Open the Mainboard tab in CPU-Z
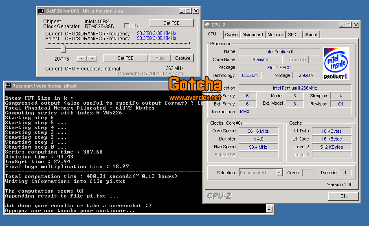Image resolution: width=369 pixels, height=226 pixels. [x=253, y=35]
